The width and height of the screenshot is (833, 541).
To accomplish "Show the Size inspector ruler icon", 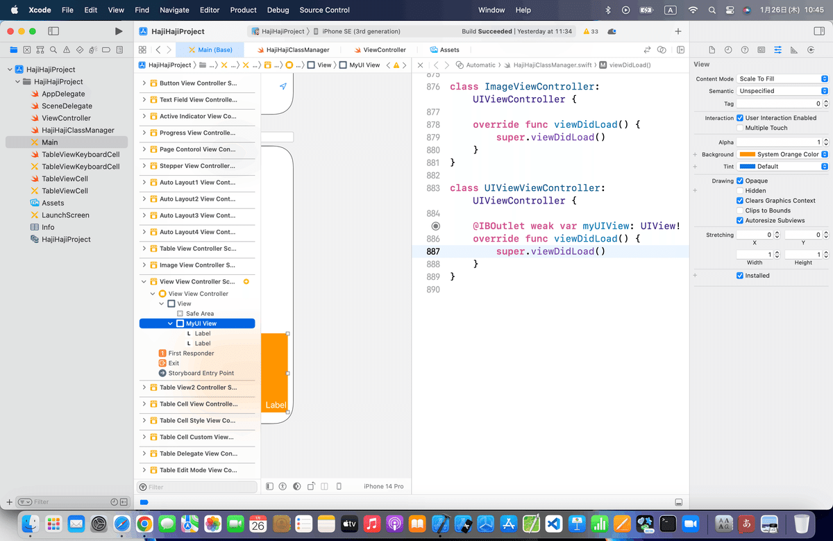I will coord(794,50).
